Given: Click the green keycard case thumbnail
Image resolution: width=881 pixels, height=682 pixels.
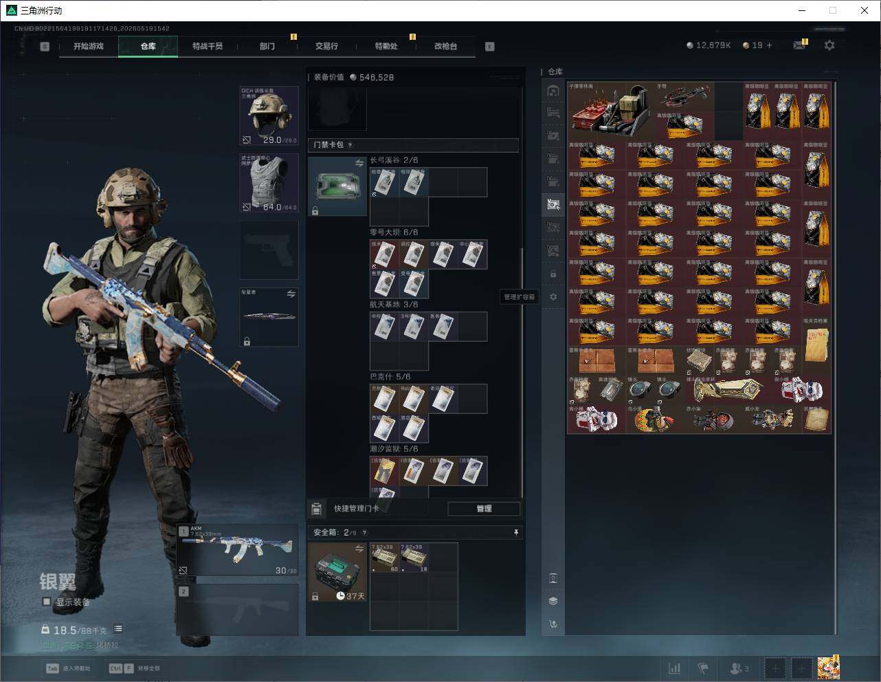Looking at the screenshot, I should 337,186.
